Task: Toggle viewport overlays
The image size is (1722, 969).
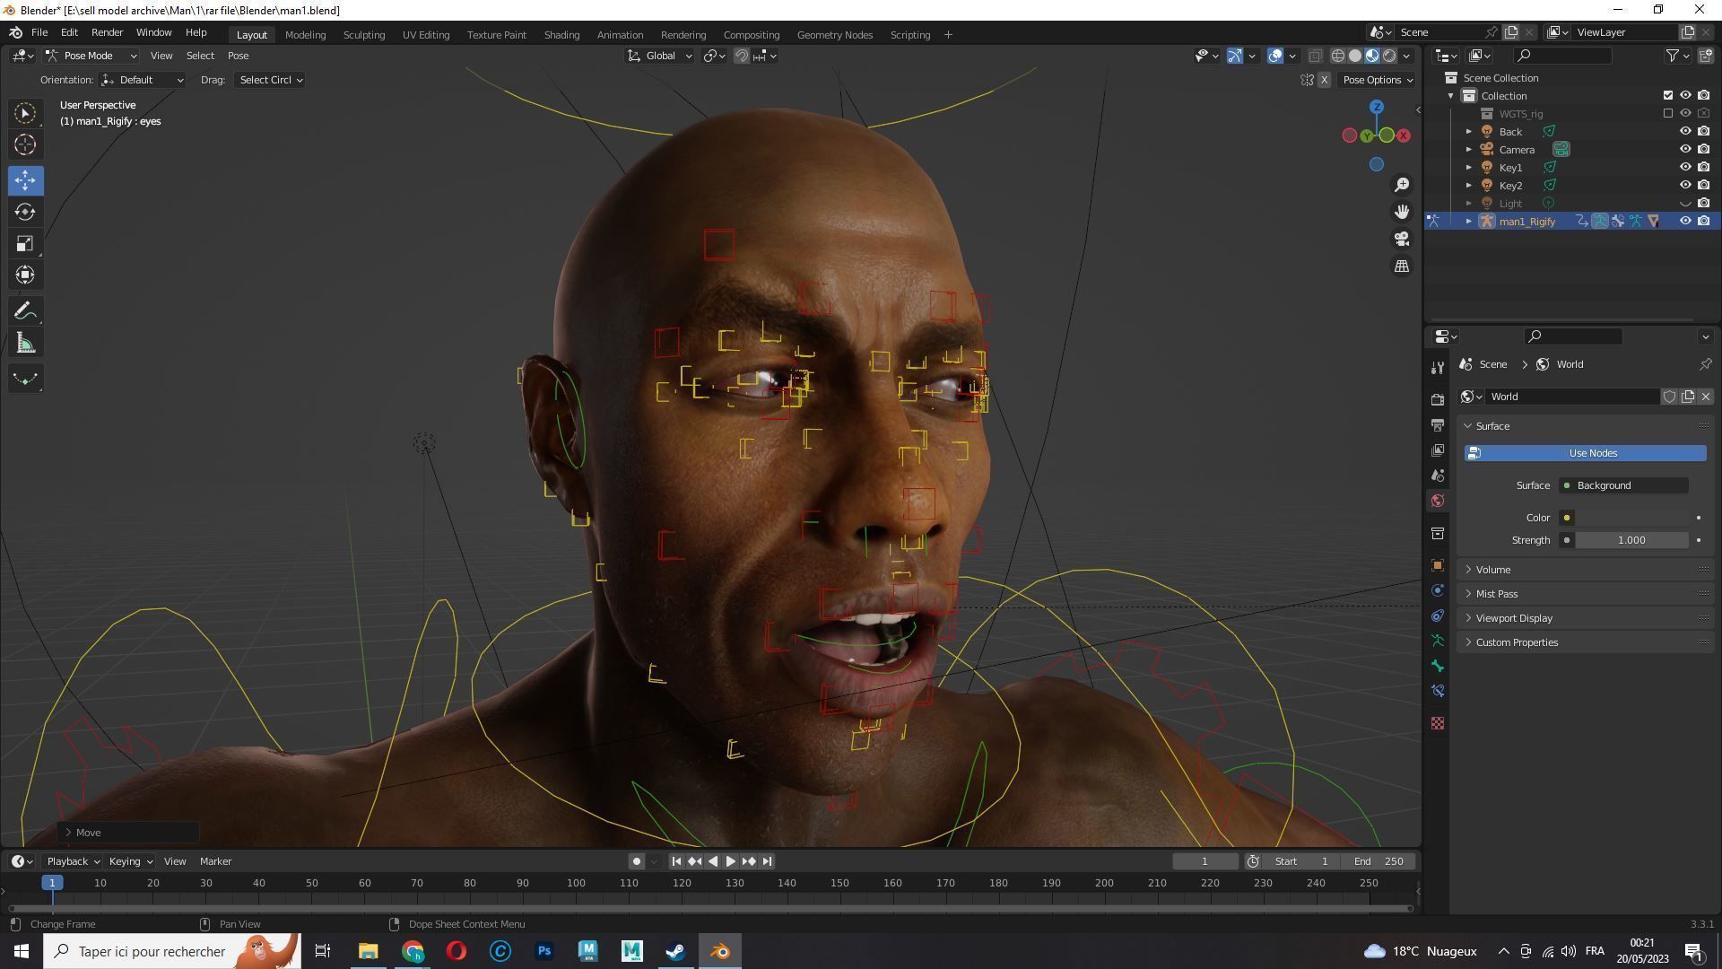Action: coord(1275,56)
